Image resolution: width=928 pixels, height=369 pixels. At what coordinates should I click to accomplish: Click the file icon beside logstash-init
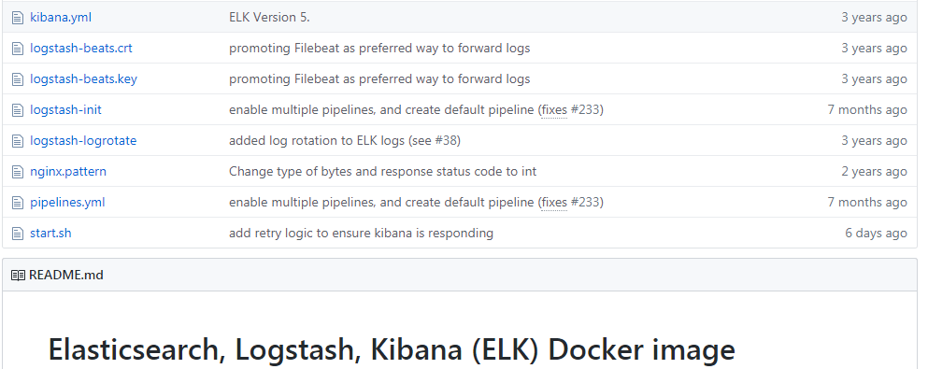click(x=18, y=110)
